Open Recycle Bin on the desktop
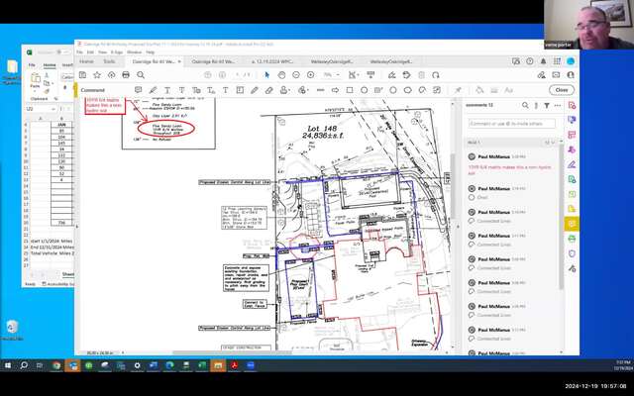The image size is (634, 396). click(11, 328)
